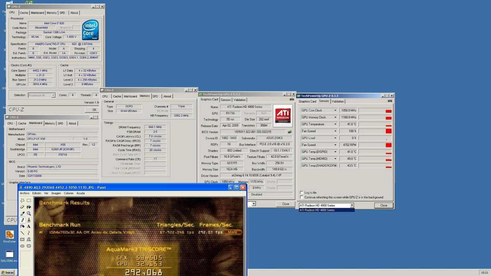Viewport: 491px width, 276px height.
Task: Select the Rectangle shape tool in Paint
Action: click(22, 239)
